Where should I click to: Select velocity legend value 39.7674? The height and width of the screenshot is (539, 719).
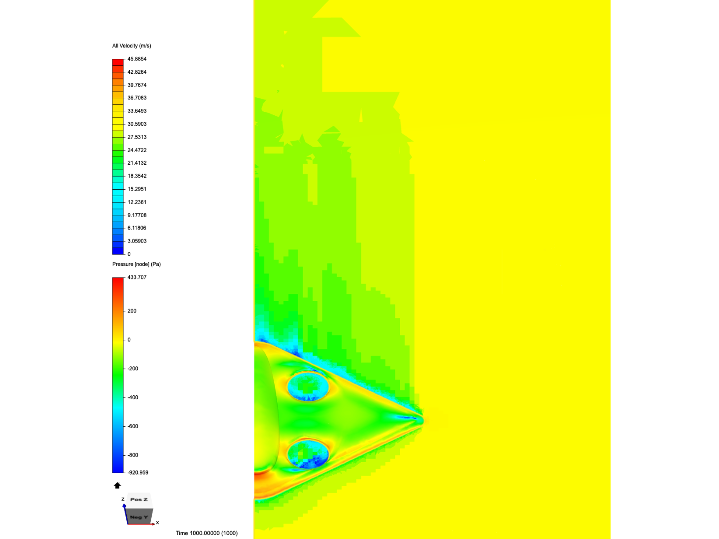137,85
